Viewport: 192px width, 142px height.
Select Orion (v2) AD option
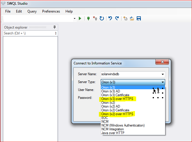133,106
